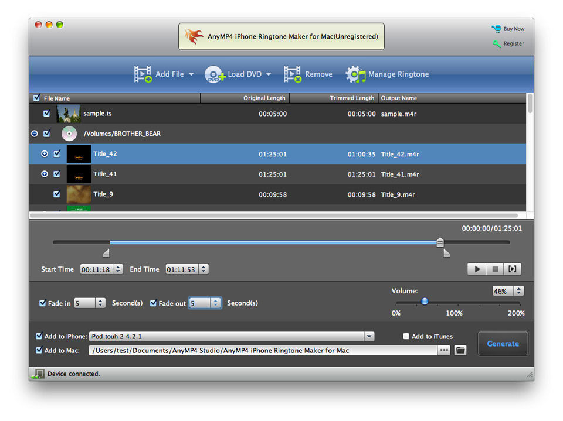
Task: Click the Buy Now cart icon
Action: (497, 29)
